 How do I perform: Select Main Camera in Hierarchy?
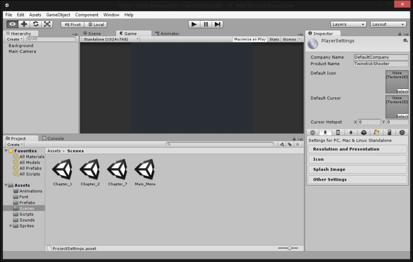[x=22, y=51]
